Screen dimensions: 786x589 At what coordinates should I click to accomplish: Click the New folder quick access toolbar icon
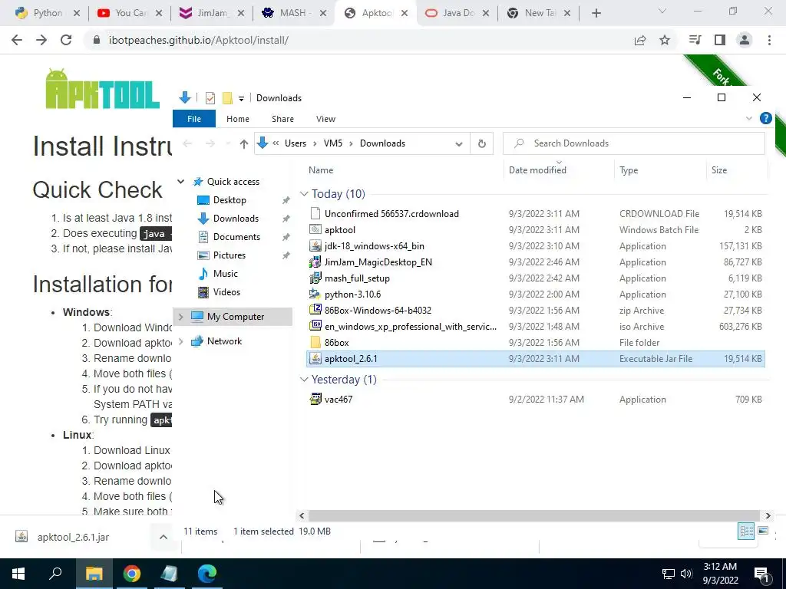click(x=227, y=98)
